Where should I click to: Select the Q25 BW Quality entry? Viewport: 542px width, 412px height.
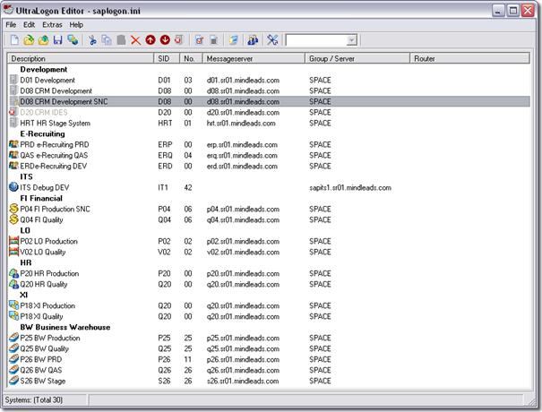[44, 348]
